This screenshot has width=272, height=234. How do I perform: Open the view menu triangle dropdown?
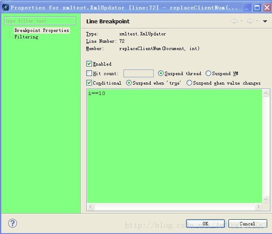(x=265, y=21)
